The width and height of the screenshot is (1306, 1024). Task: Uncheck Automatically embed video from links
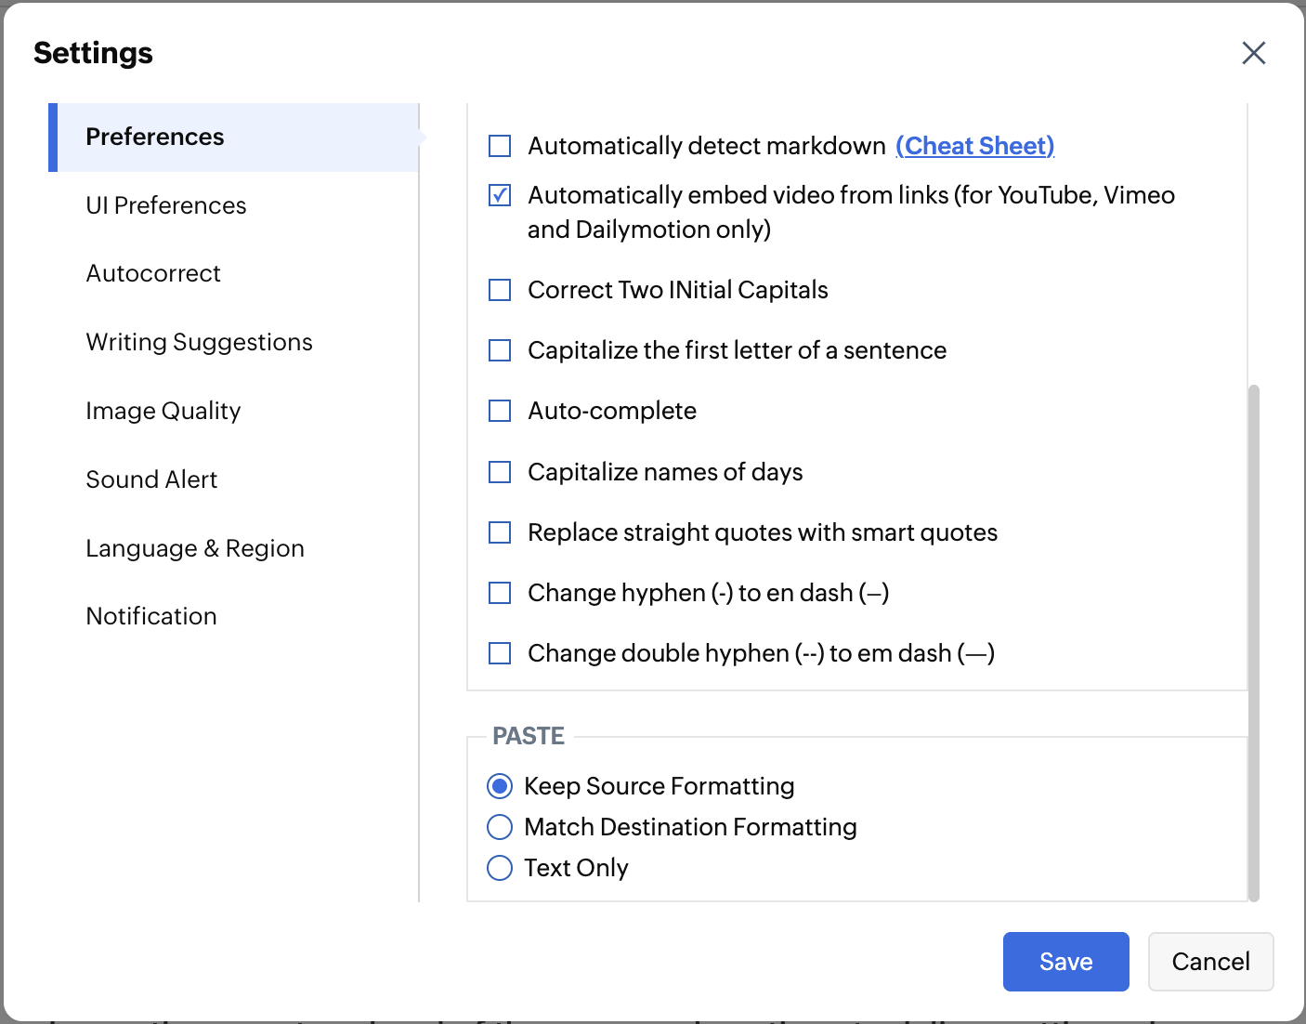(500, 195)
